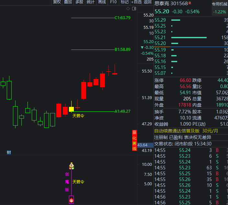Open the 量化画线 quantitative drawing panel
The height and width of the screenshot is (205, 228).
click(x=134, y=141)
